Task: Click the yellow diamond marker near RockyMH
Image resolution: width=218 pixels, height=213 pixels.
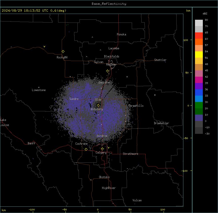Action: click(x=63, y=52)
